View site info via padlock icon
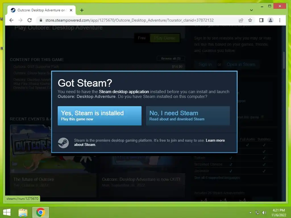The image size is (291, 218). pos(41,20)
